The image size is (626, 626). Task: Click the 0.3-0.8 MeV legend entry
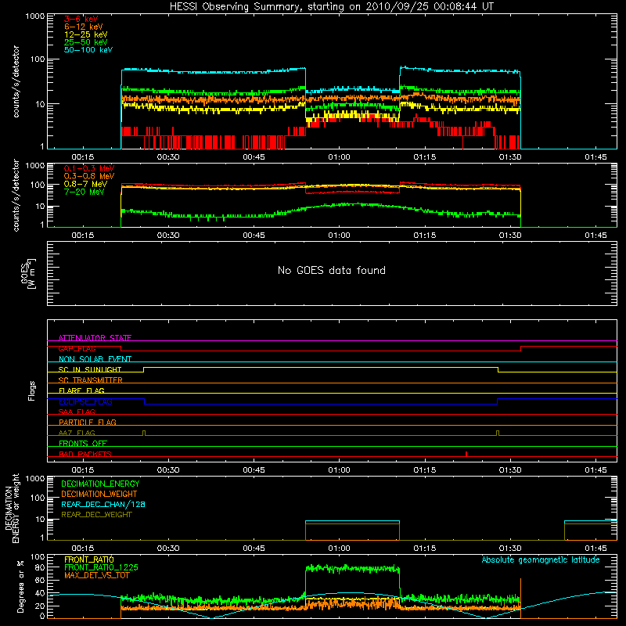[89, 176]
